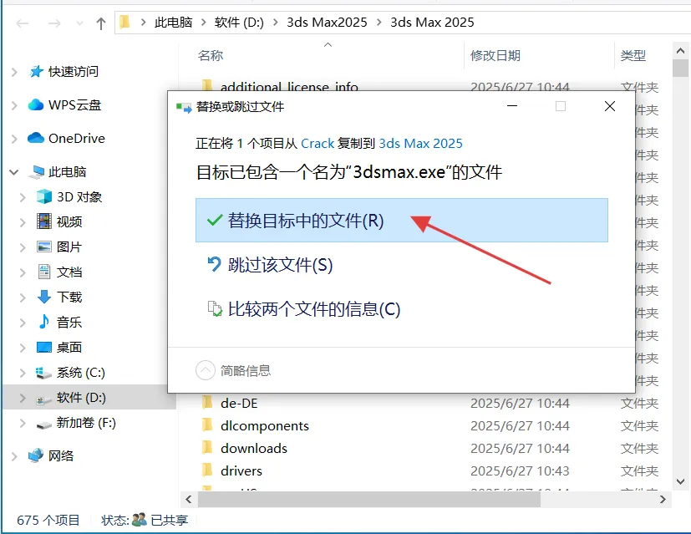This screenshot has height=534, width=691.
Task: Click the horizontal scrollbar thumb
Action: (369, 499)
